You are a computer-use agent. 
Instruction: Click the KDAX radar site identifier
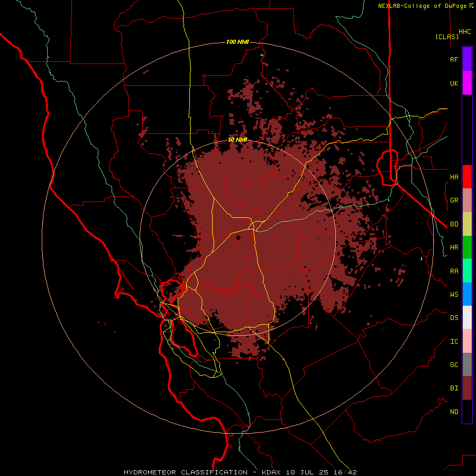click(271, 472)
